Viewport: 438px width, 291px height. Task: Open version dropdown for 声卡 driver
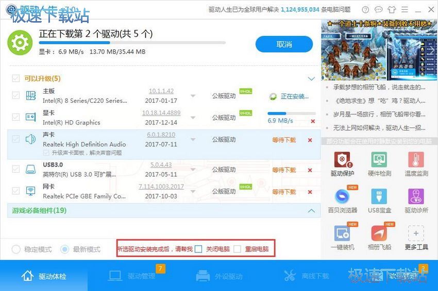[x=193, y=139]
